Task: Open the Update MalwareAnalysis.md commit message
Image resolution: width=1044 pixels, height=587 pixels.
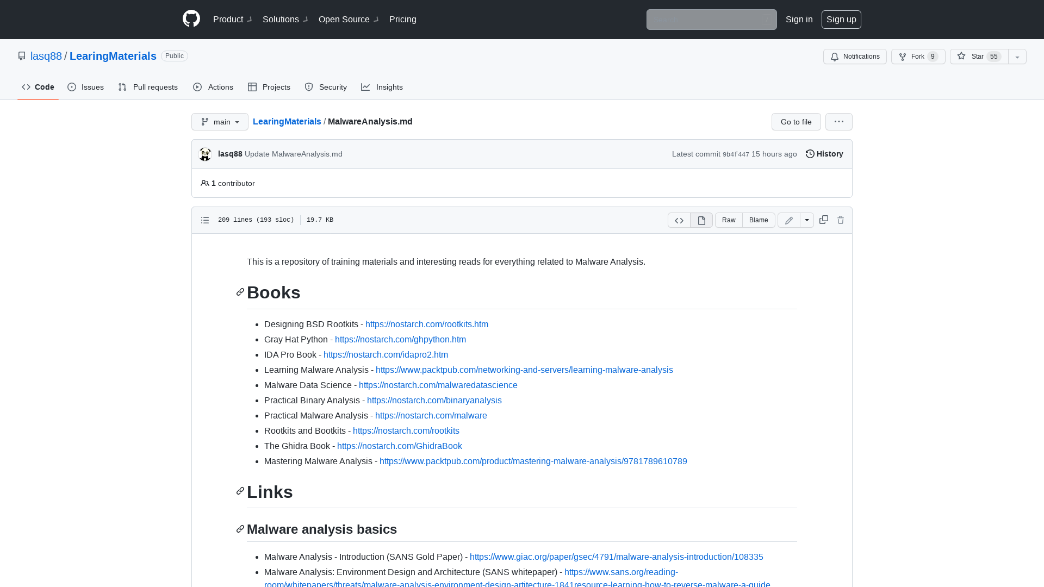Action: click(294, 154)
